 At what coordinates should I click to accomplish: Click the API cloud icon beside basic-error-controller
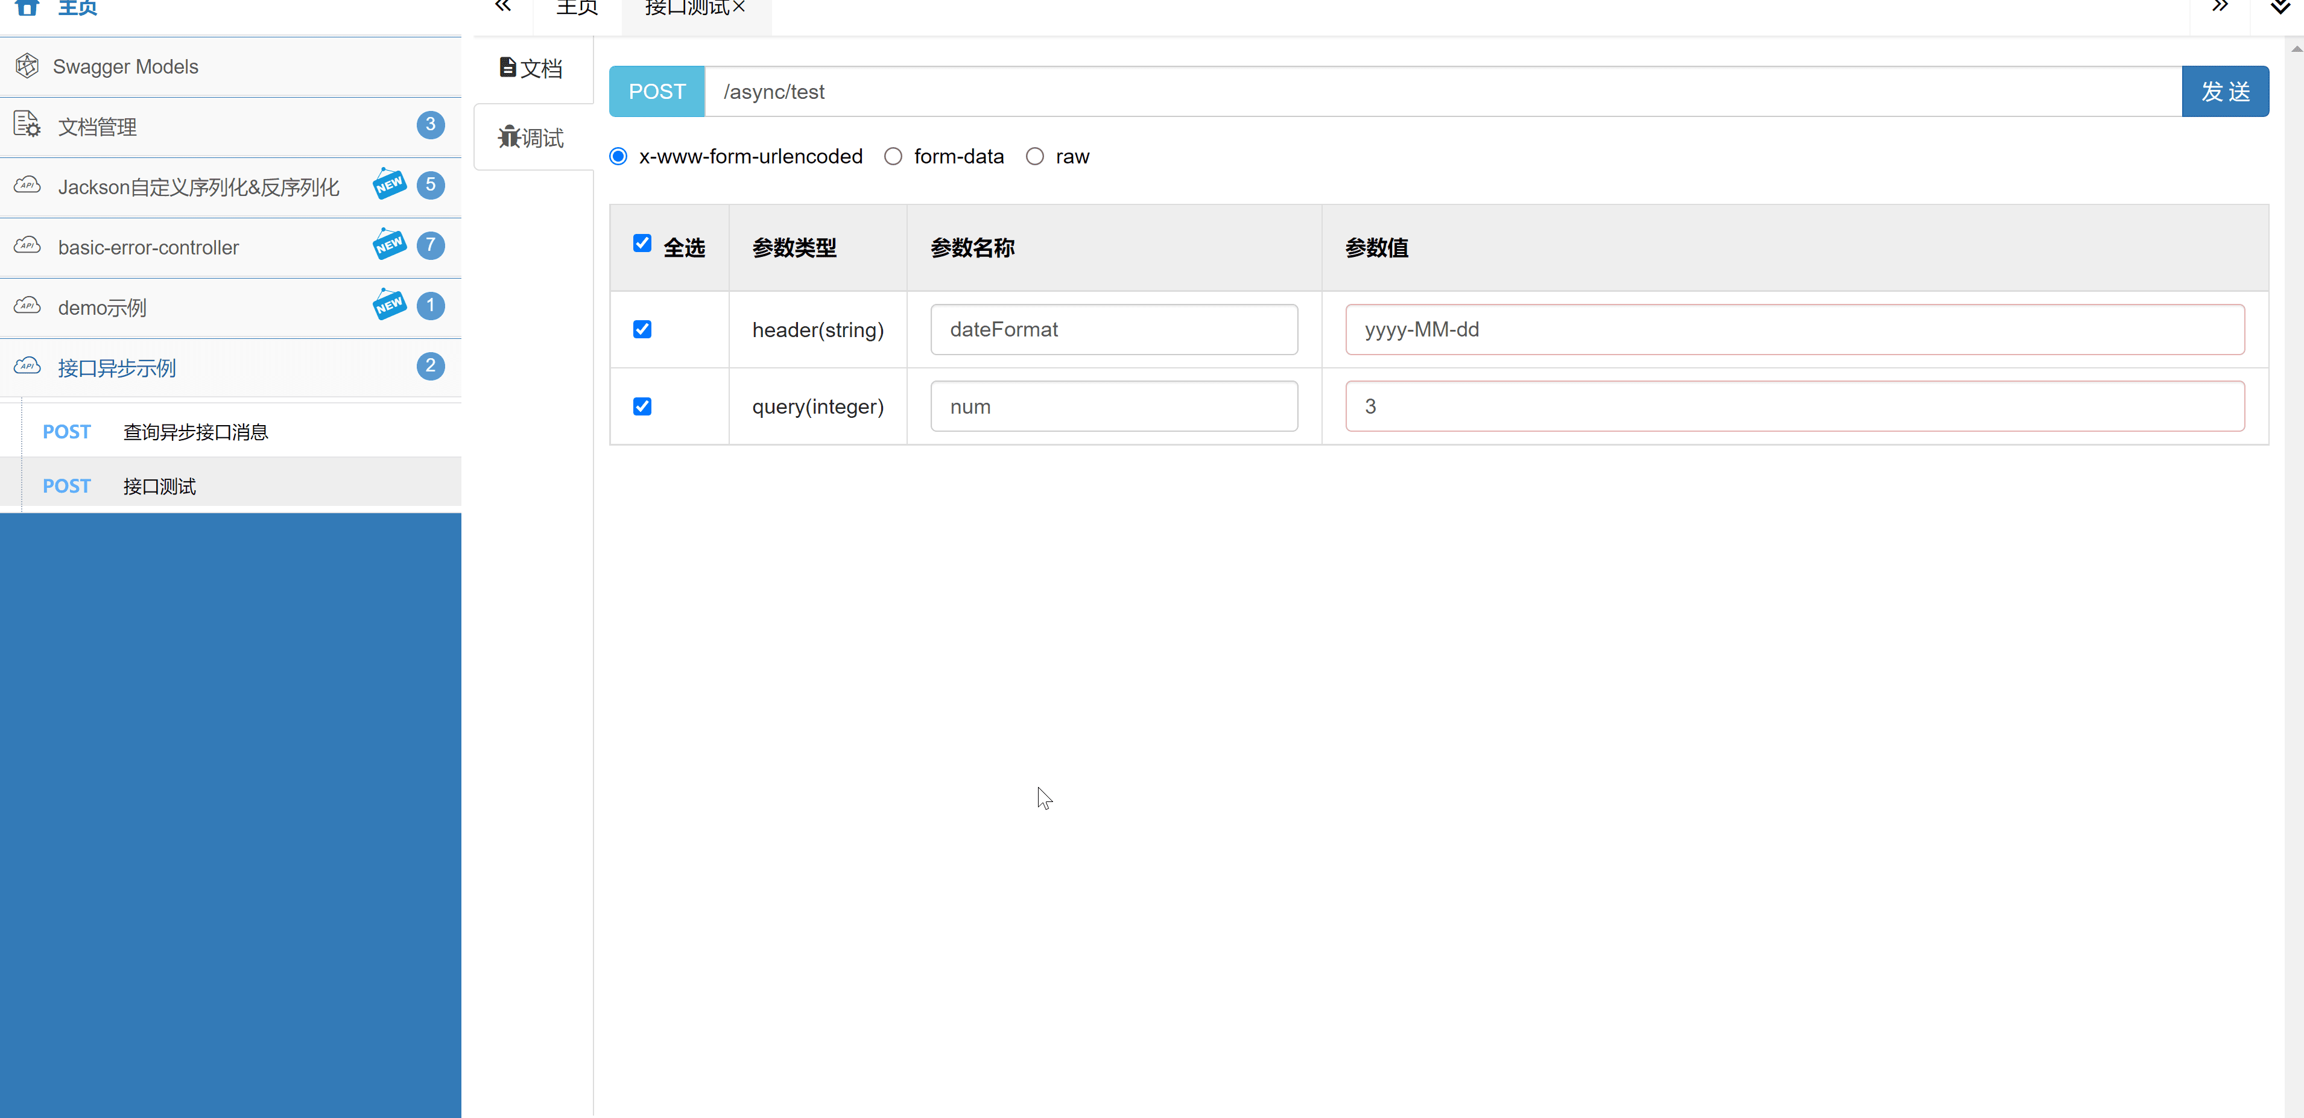(27, 245)
